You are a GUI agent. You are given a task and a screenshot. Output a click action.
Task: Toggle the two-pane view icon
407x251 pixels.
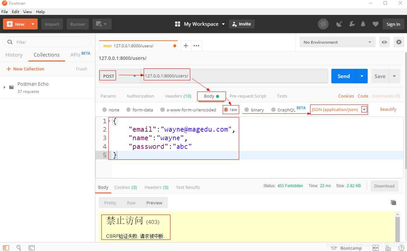click(x=376, y=248)
